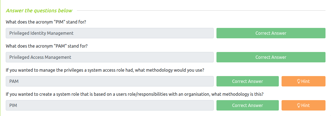Viewport: 331px width, 116px height.
Task: Click Correct Answer next to Privileged Access Management
Action: [x=271, y=57]
